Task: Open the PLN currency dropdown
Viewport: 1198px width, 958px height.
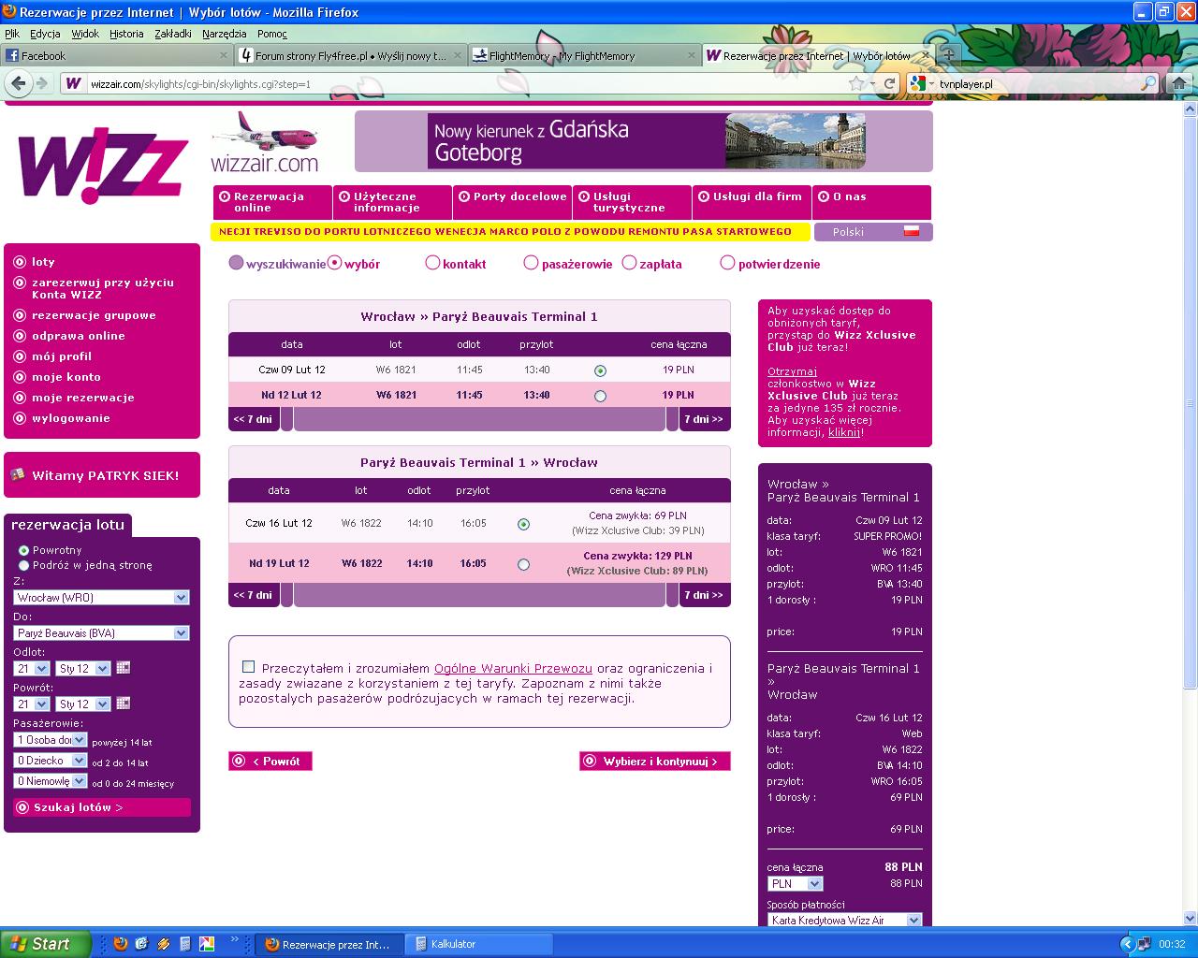Action: point(796,883)
